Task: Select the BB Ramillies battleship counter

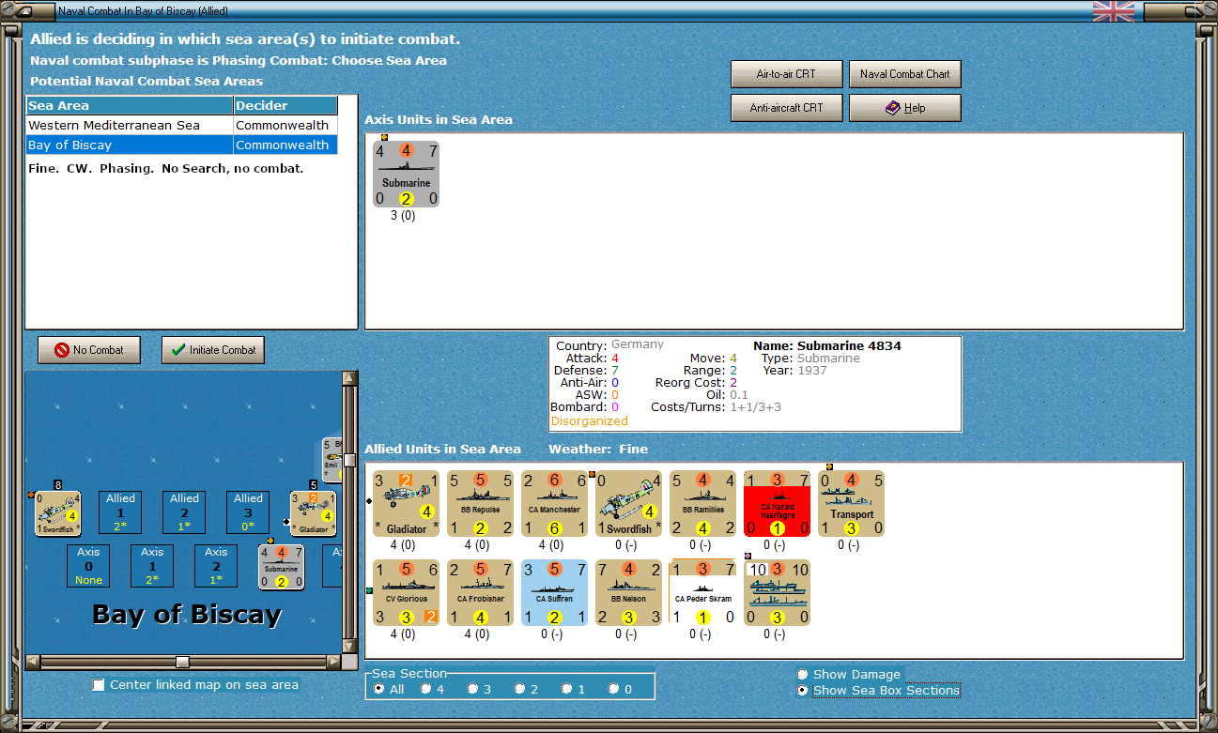Action: (703, 503)
